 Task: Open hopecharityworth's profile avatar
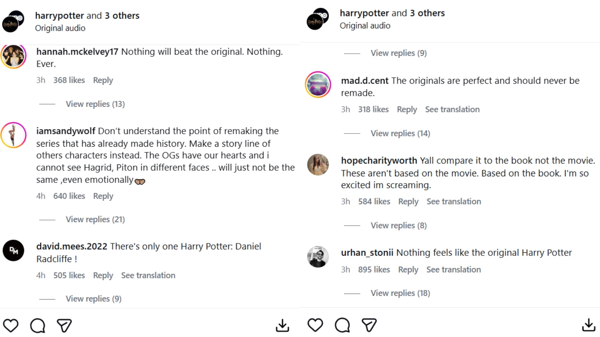pos(318,164)
